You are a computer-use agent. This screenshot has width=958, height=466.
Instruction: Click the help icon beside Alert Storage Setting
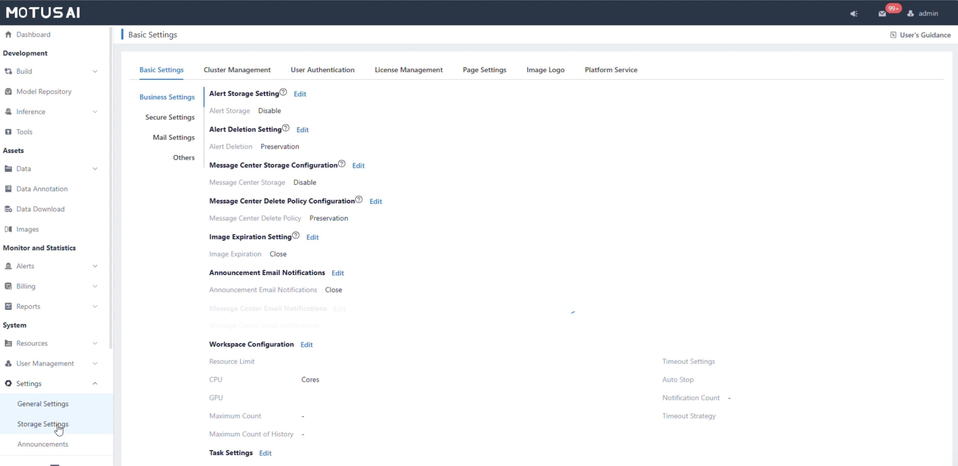point(283,92)
